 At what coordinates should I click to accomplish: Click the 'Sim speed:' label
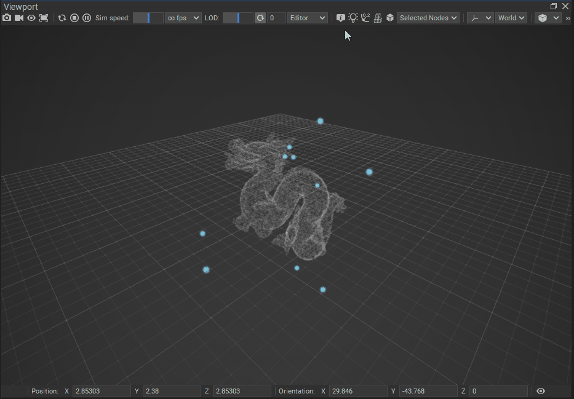point(113,18)
